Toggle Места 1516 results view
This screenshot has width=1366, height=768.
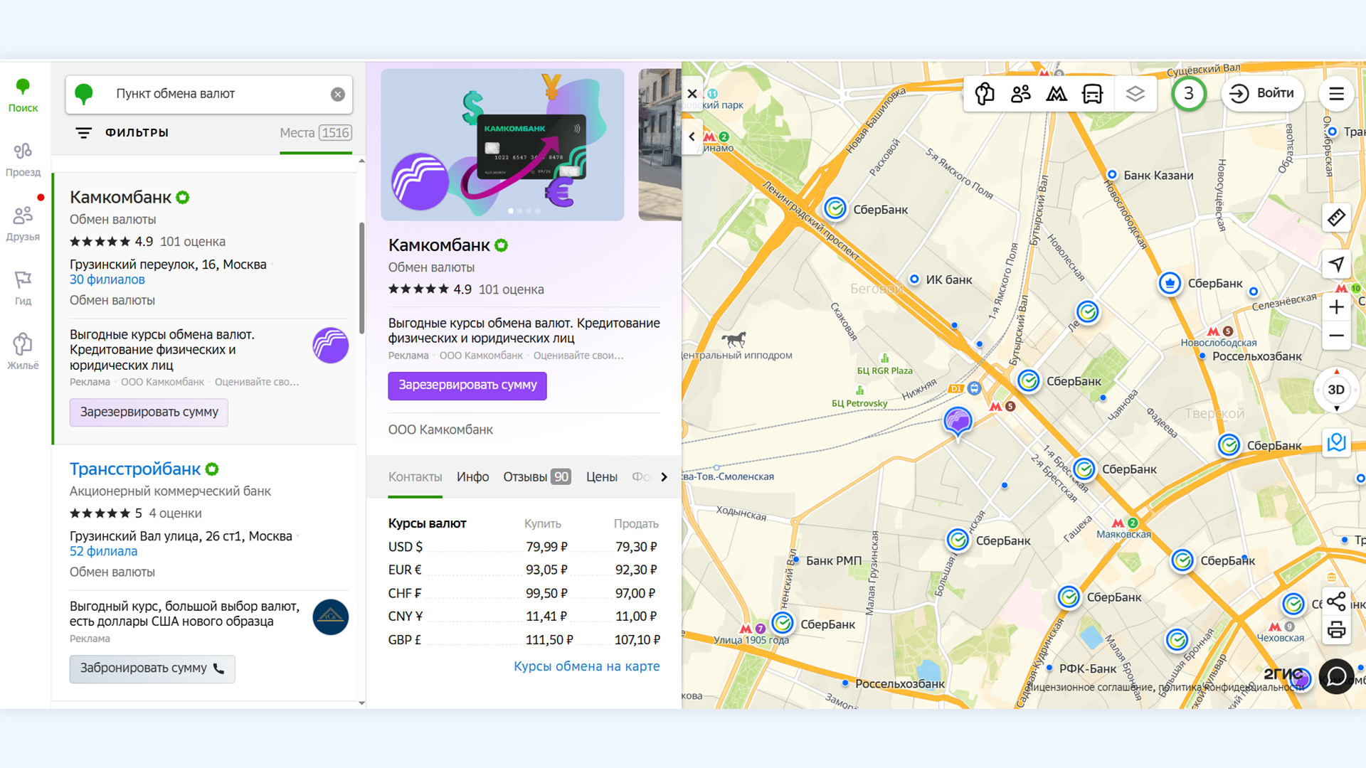click(x=315, y=133)
